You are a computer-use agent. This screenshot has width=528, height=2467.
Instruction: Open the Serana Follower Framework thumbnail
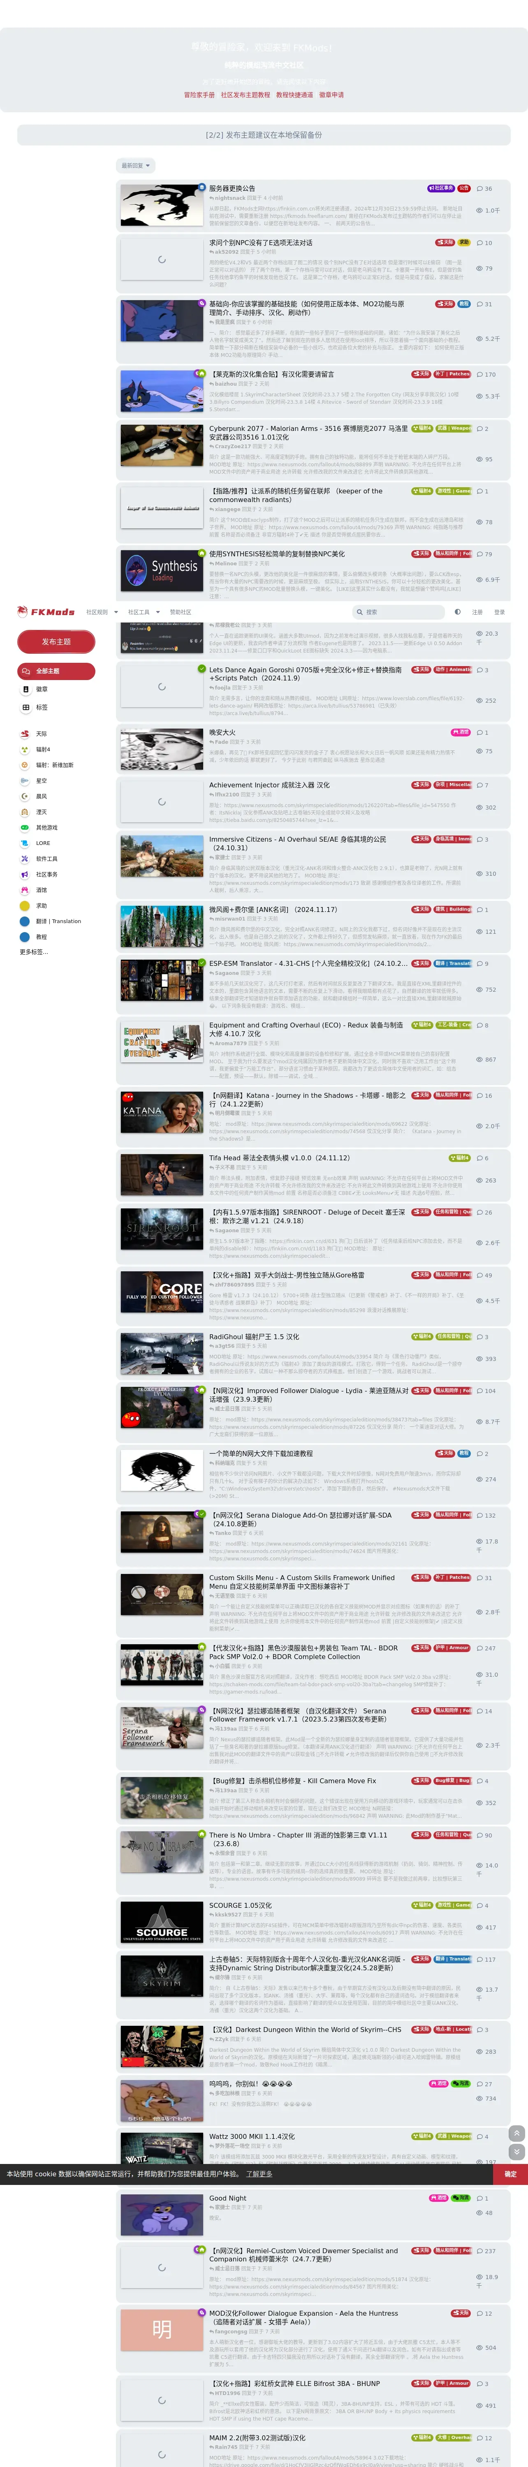click(x=162, y=1728)
